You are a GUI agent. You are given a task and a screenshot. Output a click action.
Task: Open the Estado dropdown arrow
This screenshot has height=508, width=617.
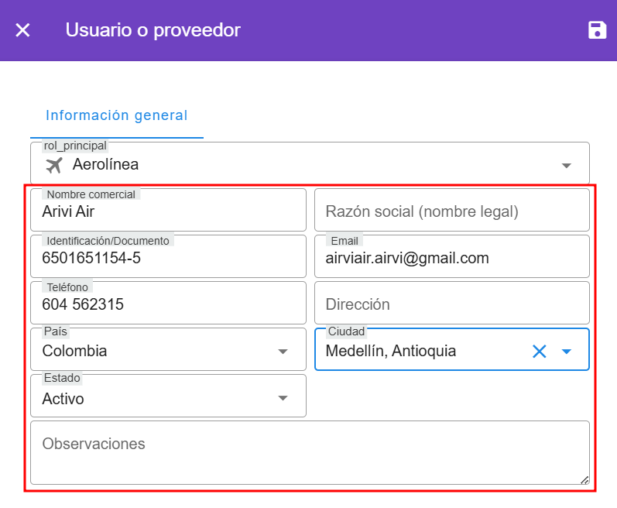click(x=283, y=399)
